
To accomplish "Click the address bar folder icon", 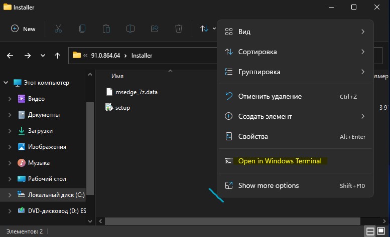I will coord(77,55).
